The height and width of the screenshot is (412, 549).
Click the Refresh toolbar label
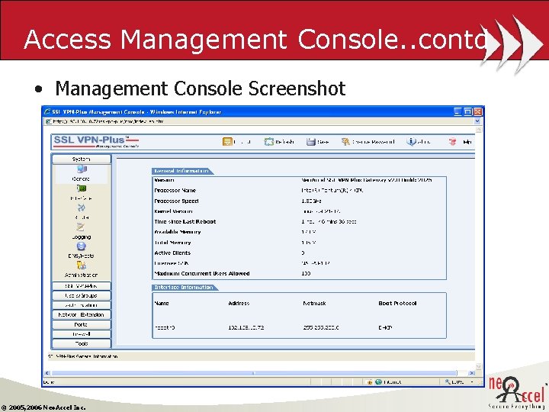[x=284, y=142]
